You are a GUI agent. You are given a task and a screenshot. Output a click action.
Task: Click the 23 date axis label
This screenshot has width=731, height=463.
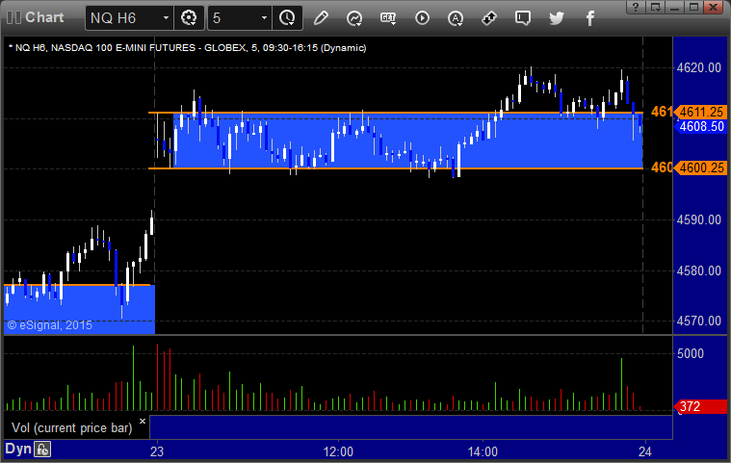click(157, 451)
